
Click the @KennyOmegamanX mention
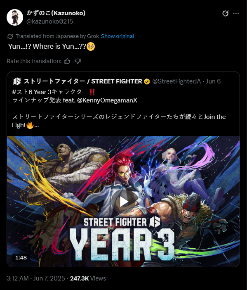tap(107, 100)
